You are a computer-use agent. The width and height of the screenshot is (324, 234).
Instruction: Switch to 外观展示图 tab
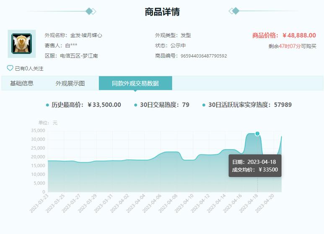(70, 83)
